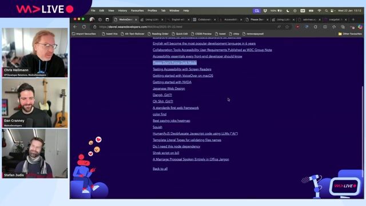366x206 pixels.
Task: Open the Edit menu
Action: 102,11
